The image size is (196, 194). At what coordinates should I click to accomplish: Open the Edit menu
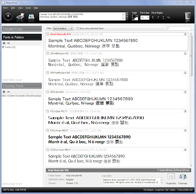pos(13,8)
